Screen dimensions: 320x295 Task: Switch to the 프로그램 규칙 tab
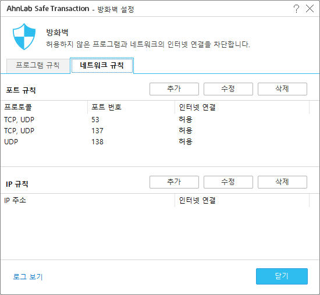point(38,65)
